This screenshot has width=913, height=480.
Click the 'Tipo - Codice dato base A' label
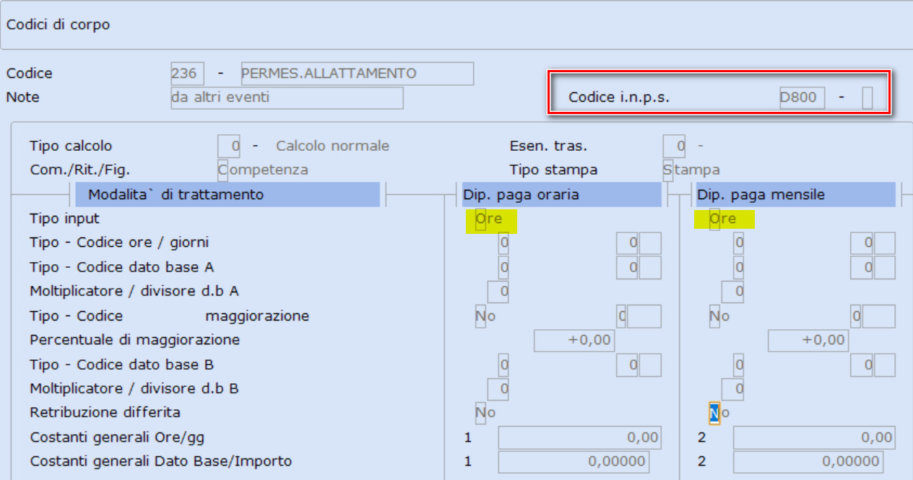coord(122,267)
